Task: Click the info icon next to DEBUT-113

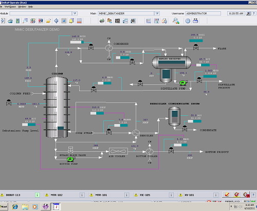Action: click(x=37, y=195)
